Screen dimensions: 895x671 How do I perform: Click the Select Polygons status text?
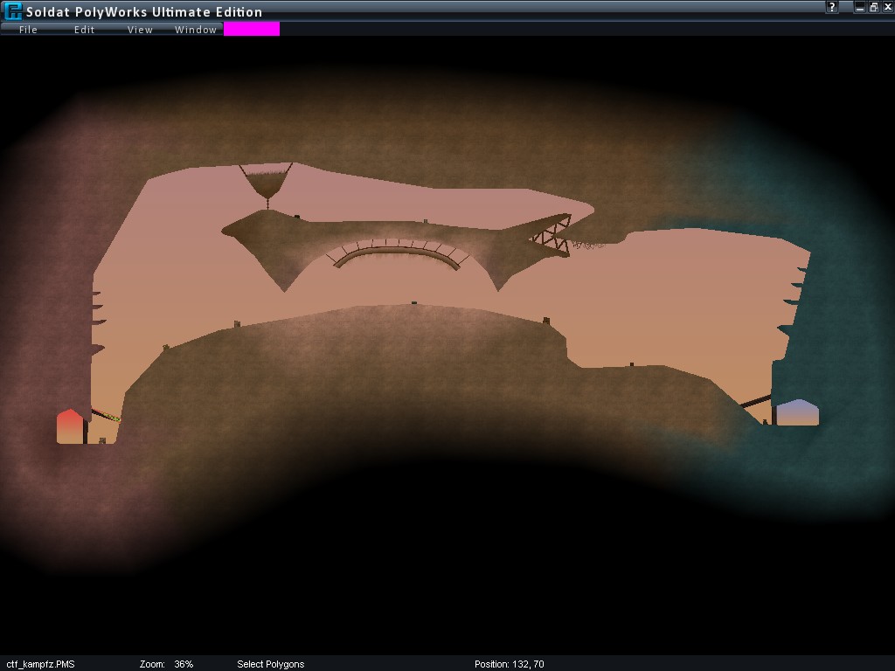tap(271, 664)
